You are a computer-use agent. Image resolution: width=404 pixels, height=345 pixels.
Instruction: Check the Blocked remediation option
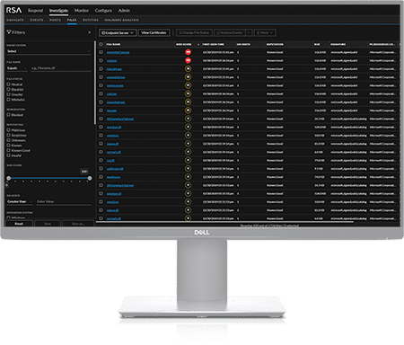tap(8, 115)
